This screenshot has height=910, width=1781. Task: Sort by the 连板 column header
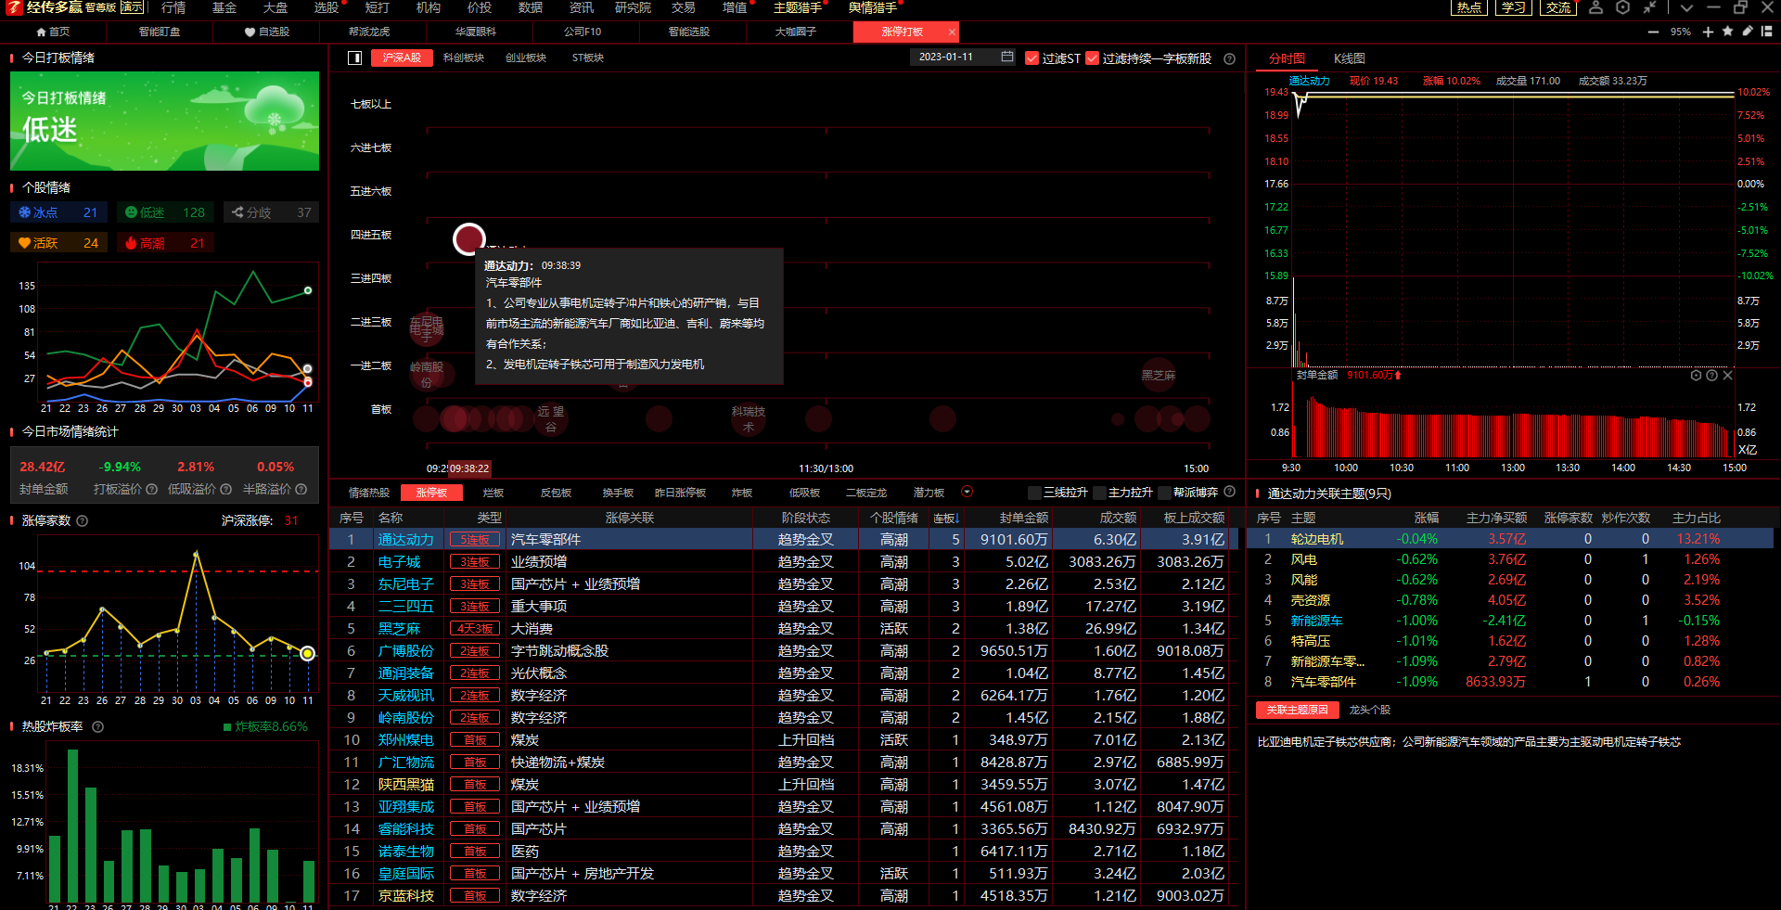coord(945,518)
